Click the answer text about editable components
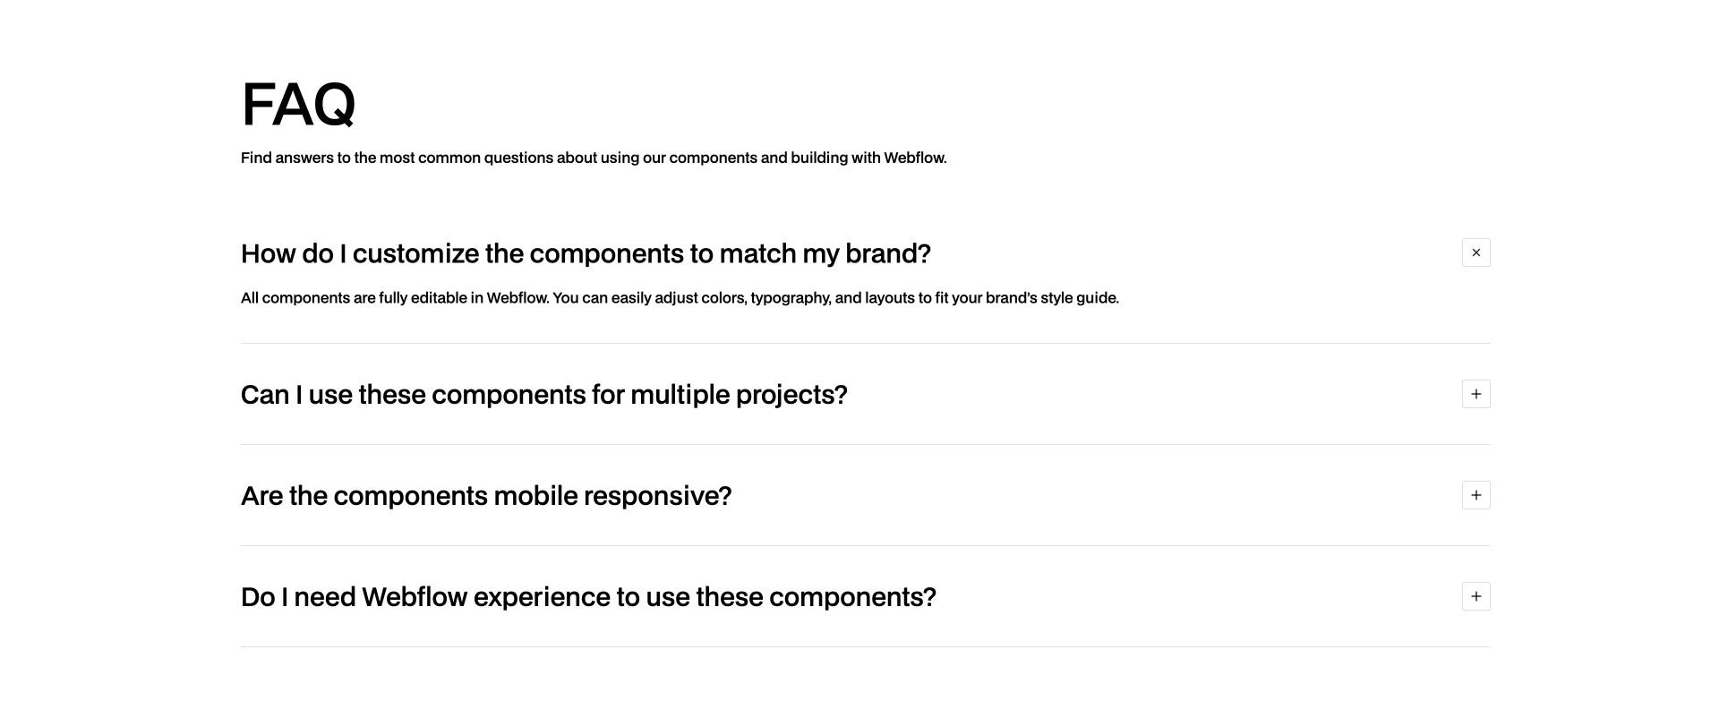This screenshot has height=701, width=1719. pos(679,297)
